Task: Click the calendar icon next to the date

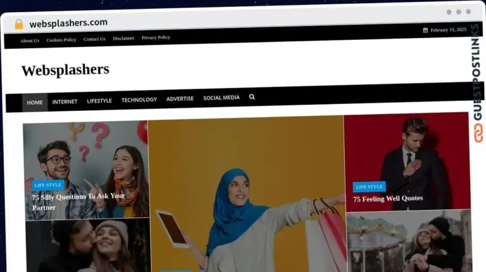Action: click(x=425, y=30)
